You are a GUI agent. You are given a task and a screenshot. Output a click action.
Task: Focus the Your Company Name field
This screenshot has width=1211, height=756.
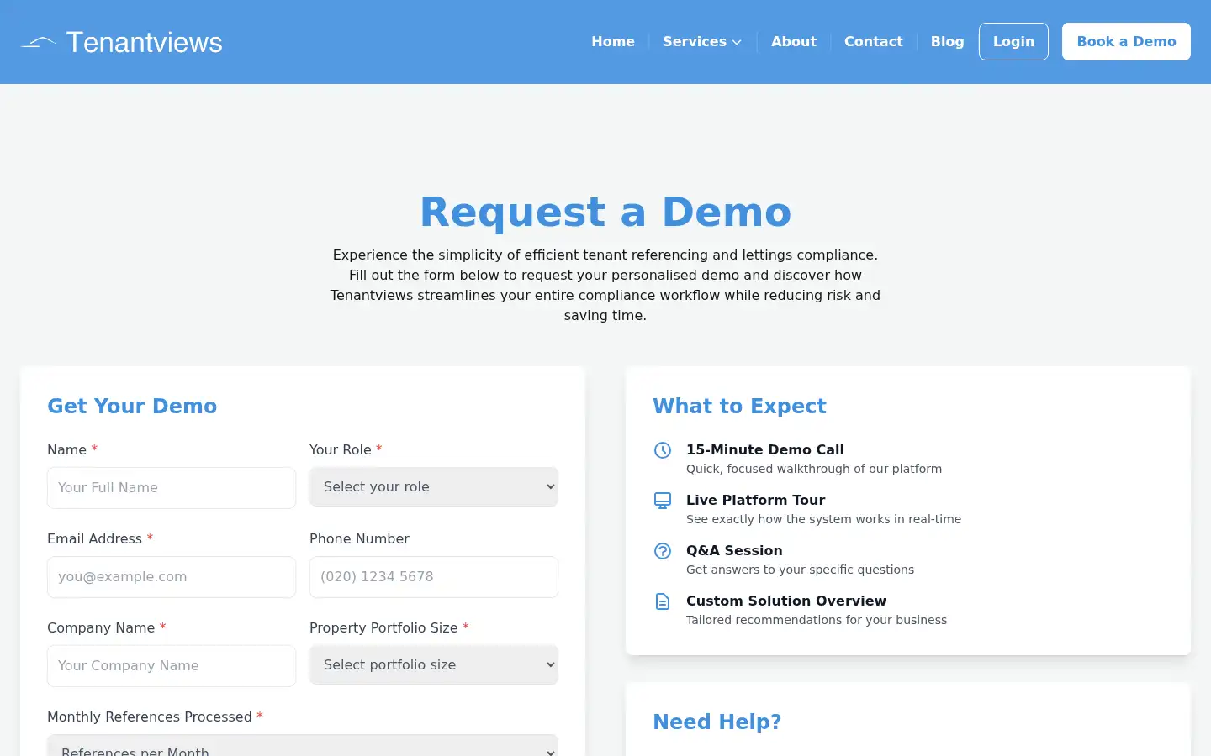172,666
